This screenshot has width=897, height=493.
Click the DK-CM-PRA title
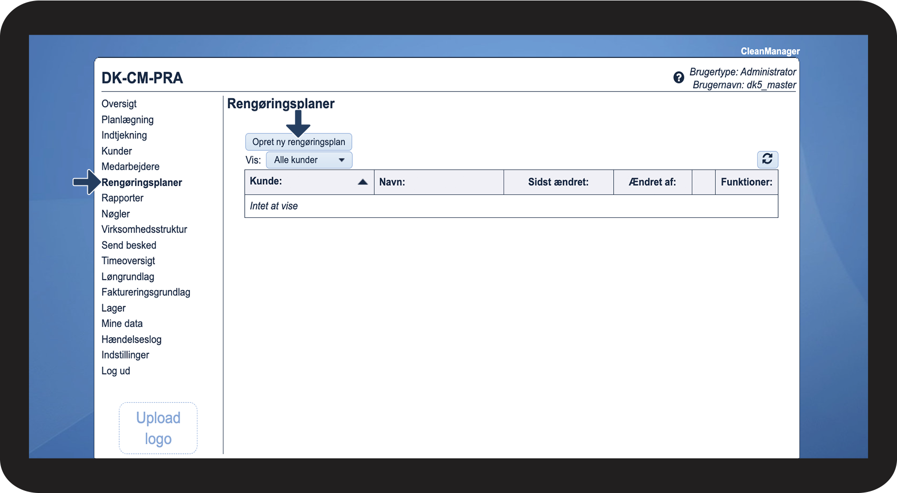coord(142,78)
